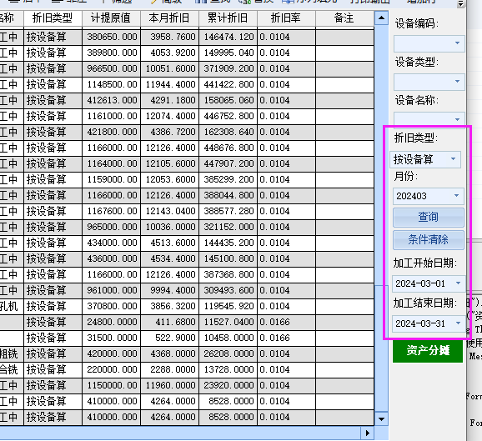Click the green 资产分摊 button
Image resolution: width=482 pixels, height=441 pixels.
pyautogui.click(x=428, y=350)
